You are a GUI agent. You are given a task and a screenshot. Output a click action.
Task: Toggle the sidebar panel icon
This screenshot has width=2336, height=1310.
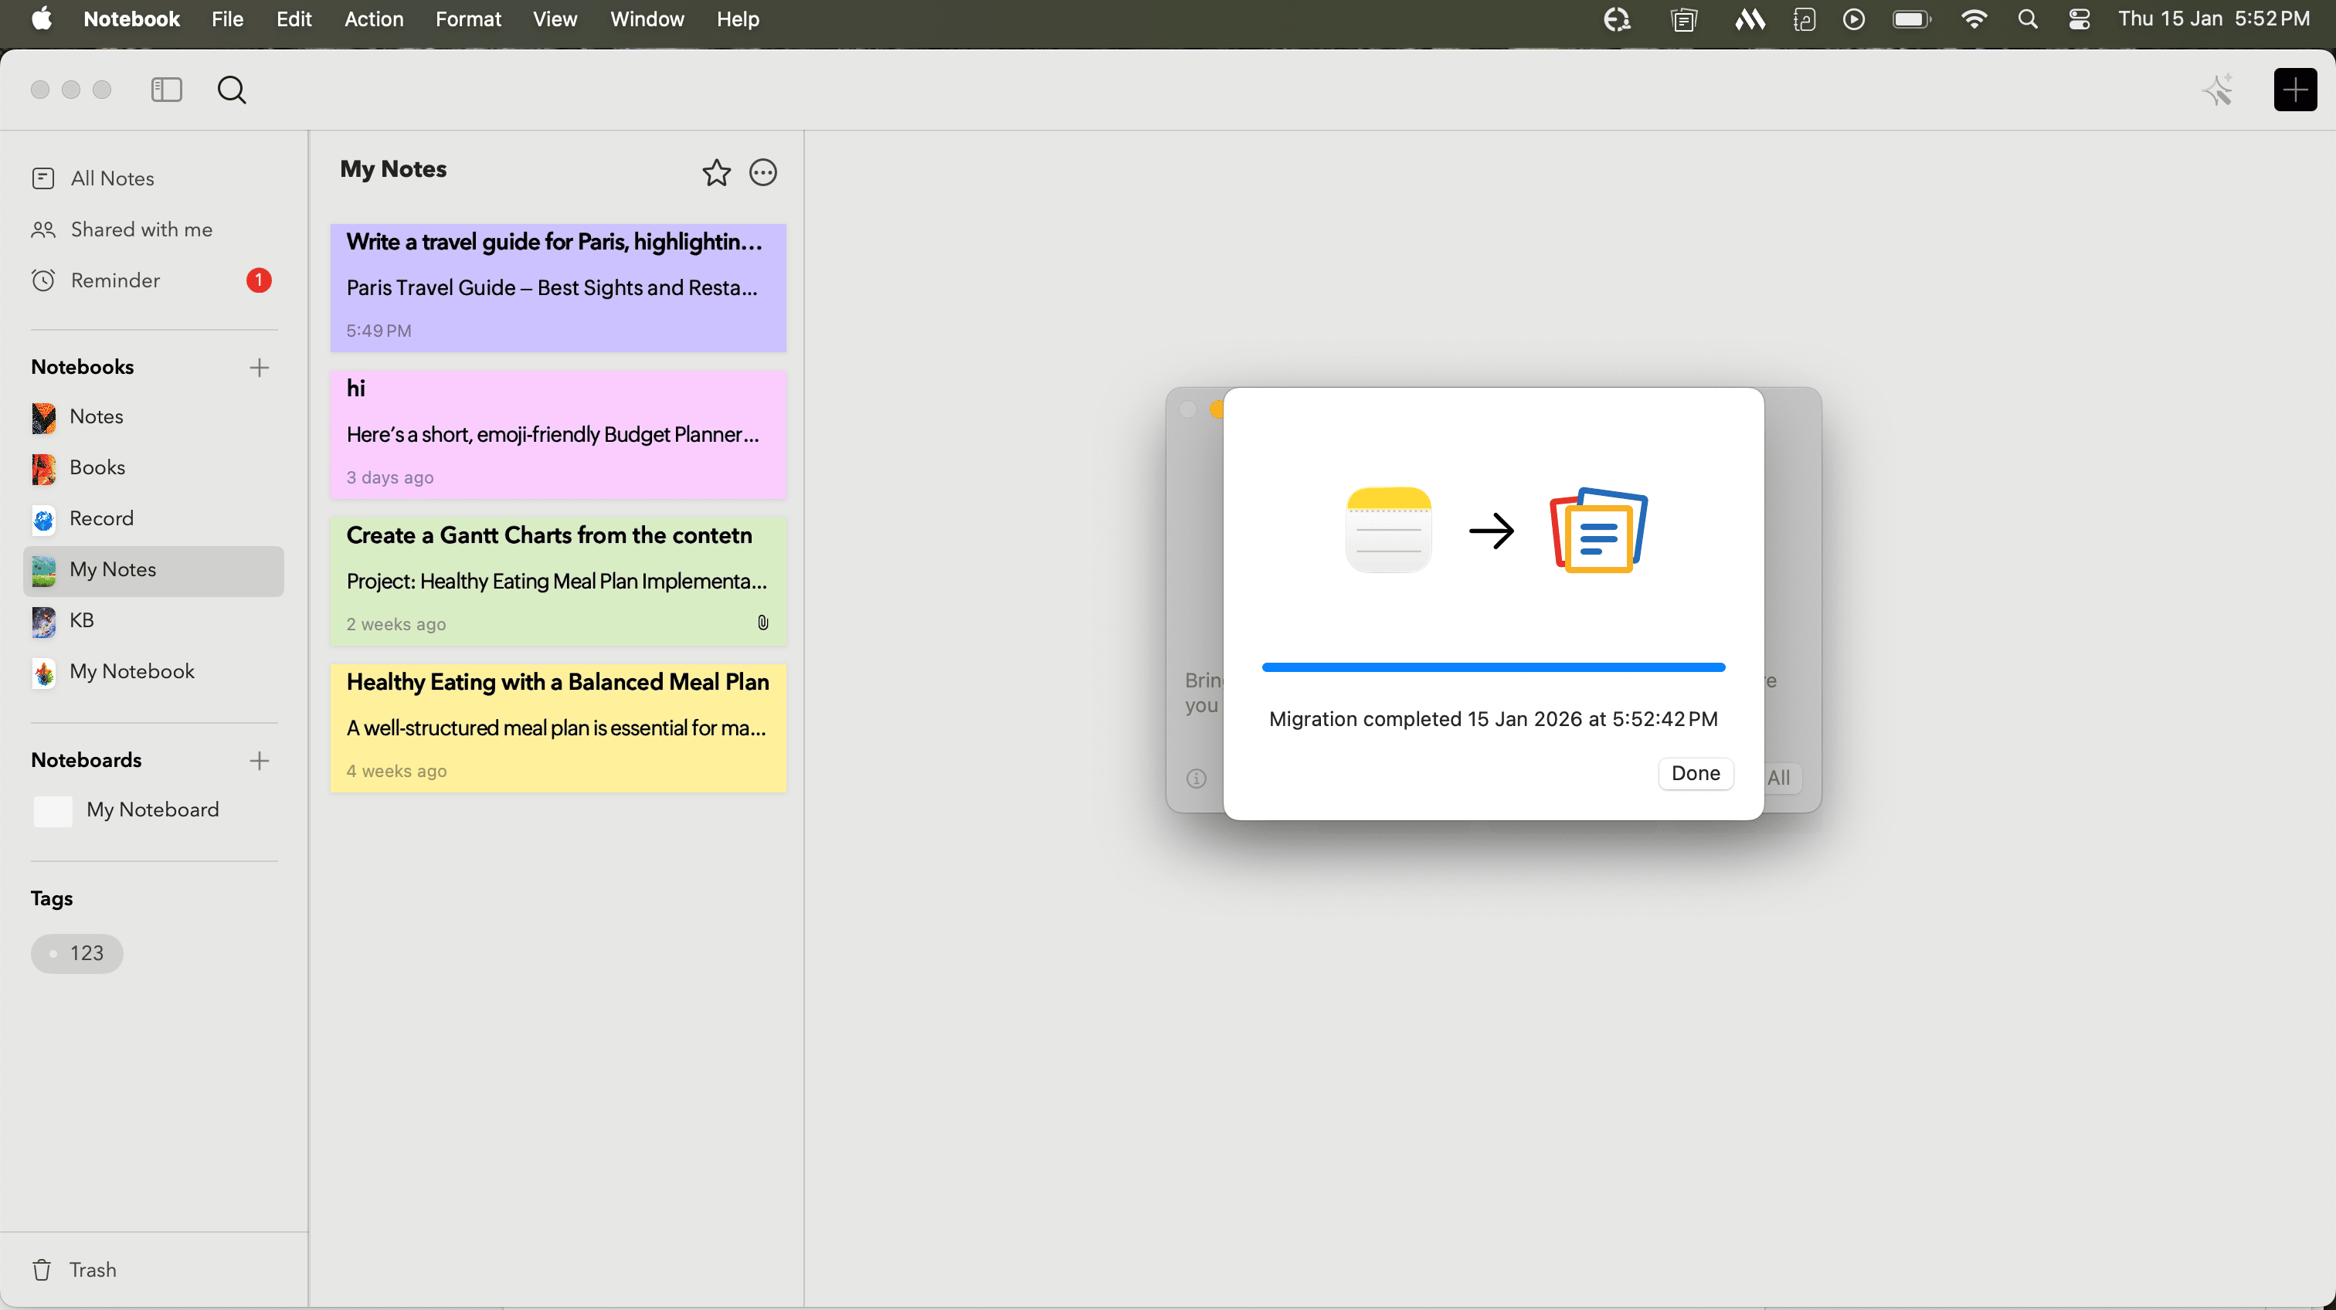(166, 90)
